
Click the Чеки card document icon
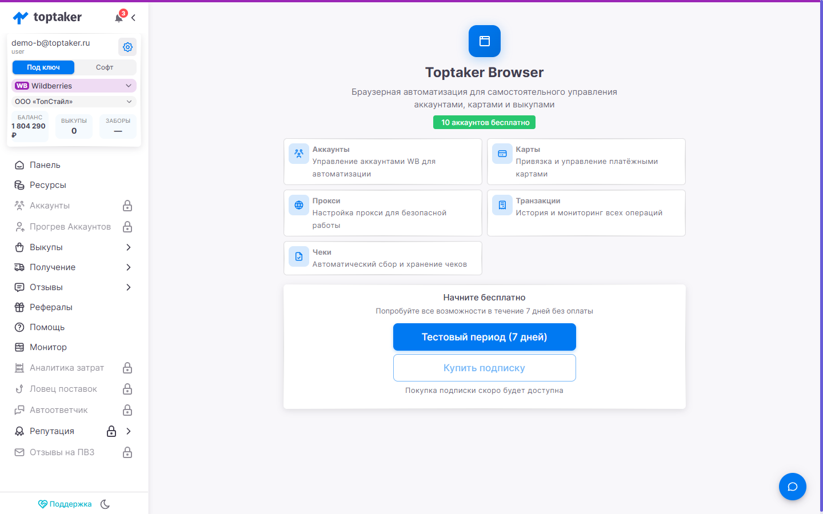coord(299,256)
